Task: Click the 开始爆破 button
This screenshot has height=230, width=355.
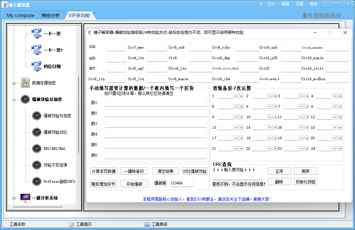Action: (x=134, y=184)
